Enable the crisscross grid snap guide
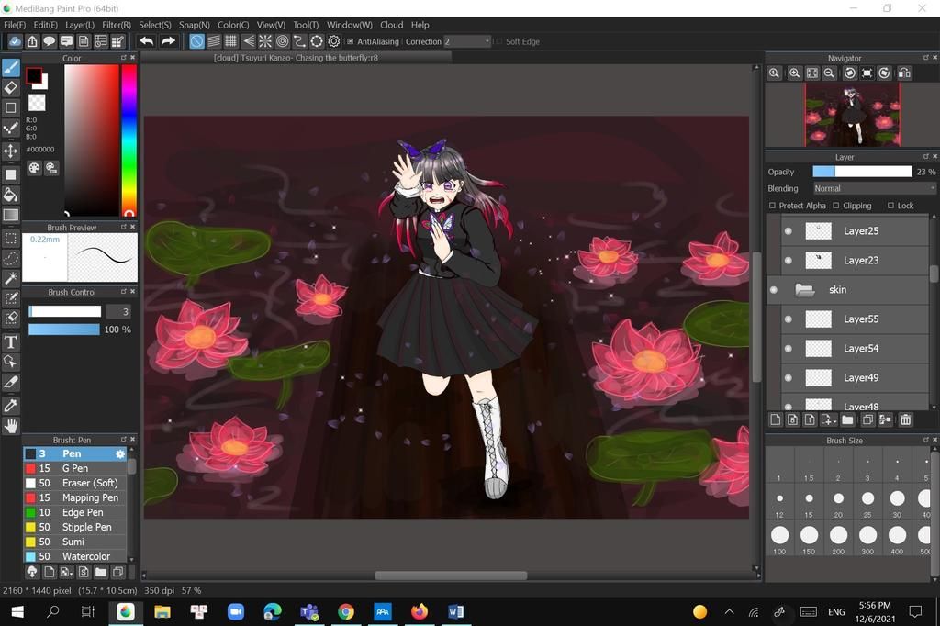The width and height of the screenshot is (940, 626). pos(230,41)
